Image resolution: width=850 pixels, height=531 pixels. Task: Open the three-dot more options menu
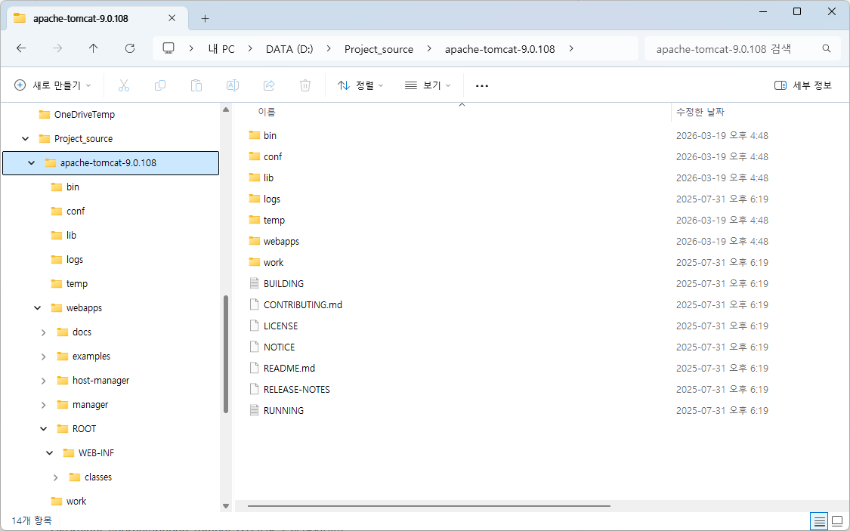(x=482, y=85)
